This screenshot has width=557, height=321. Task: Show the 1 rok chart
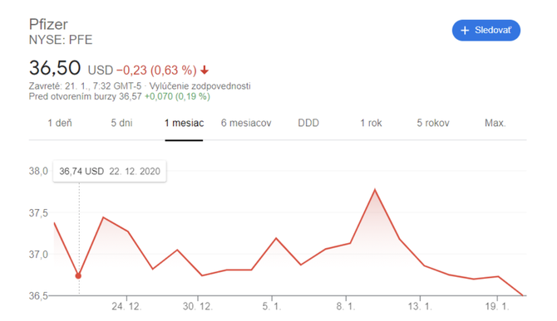[371, 124]
